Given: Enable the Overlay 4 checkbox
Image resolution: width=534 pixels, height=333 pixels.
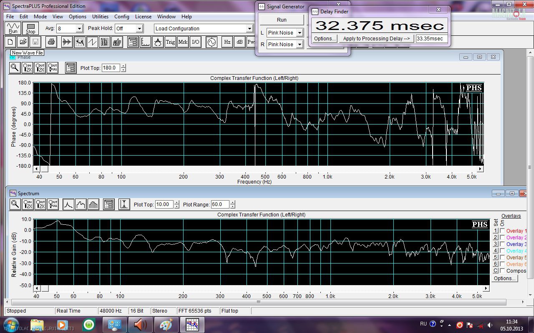Looking at the screenshot, I should (502, 251).
